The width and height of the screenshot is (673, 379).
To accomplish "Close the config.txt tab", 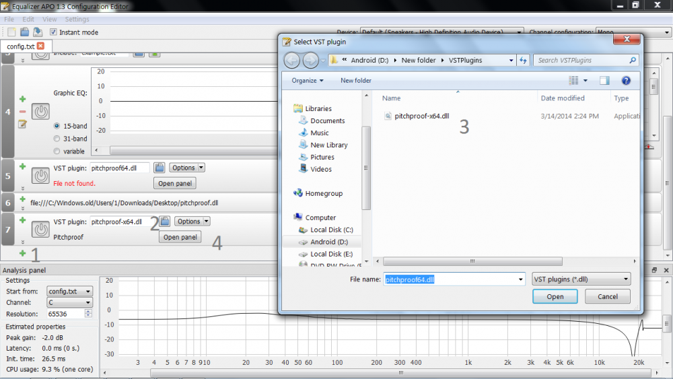I will pyautogui.click(x=40, y=46).
